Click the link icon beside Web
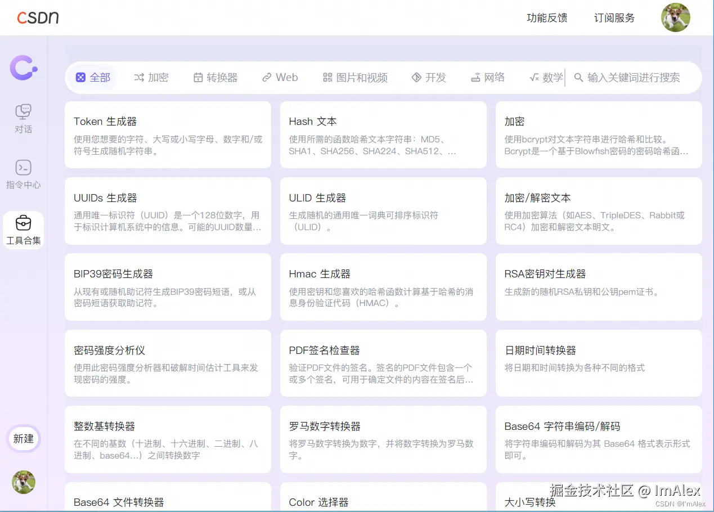The height and width of the screenshot is (512, 714). (x=267, y=78)
